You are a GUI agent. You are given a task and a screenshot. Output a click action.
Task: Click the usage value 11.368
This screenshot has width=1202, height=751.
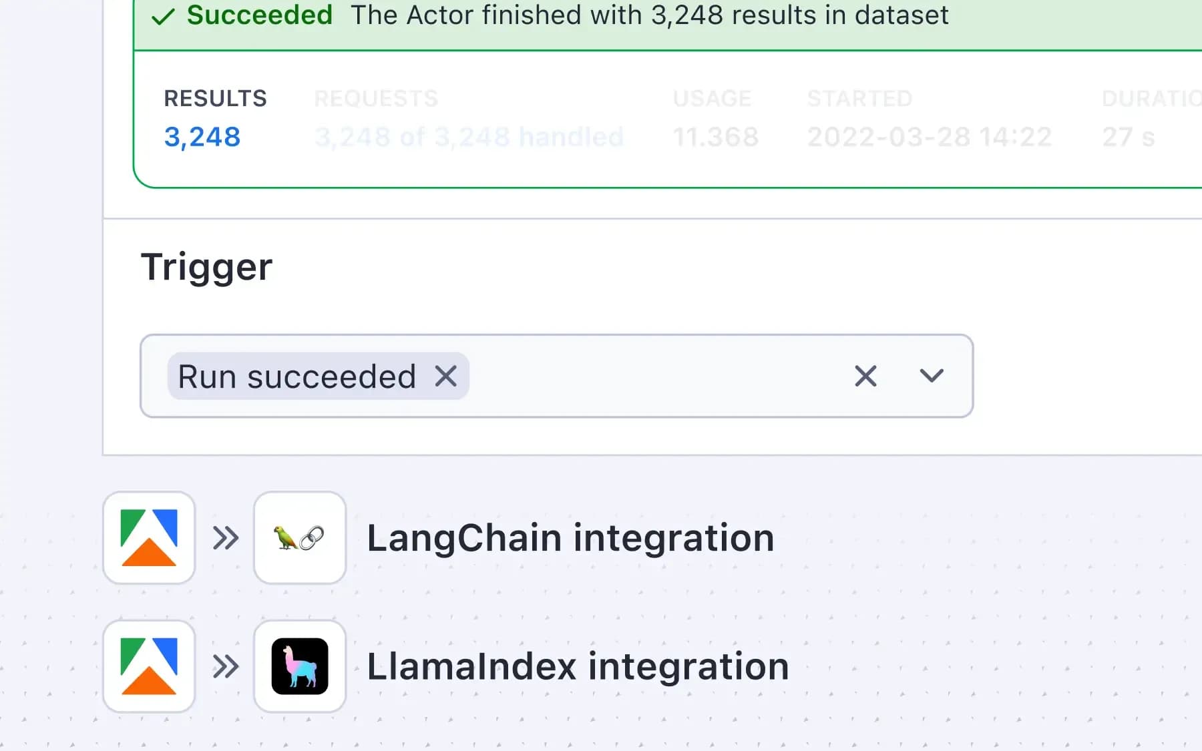tap(715, 137)
